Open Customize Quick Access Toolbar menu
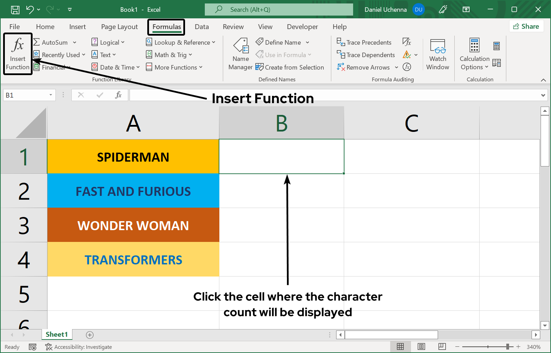551x353 pixels. tap(70, 10)
